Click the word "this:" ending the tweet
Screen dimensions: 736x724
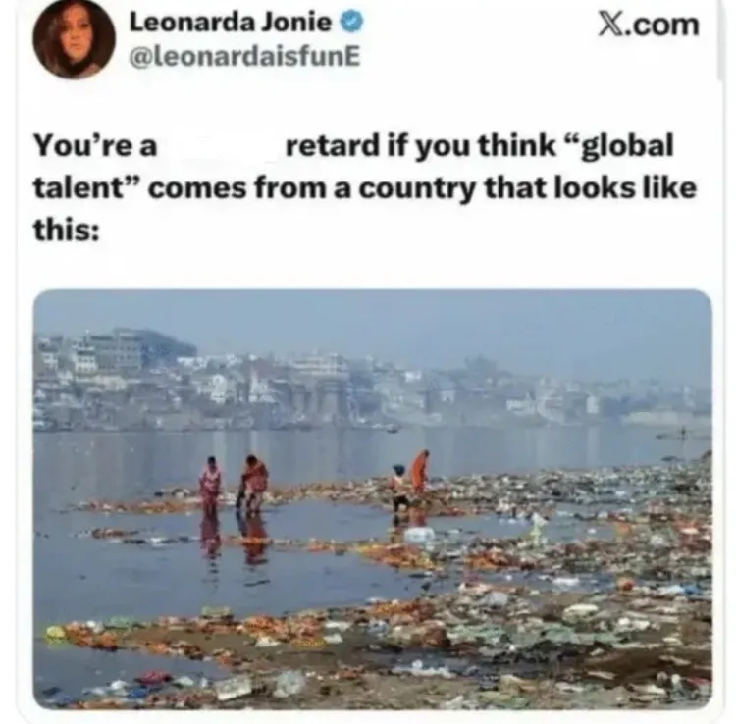pos(66,231)
